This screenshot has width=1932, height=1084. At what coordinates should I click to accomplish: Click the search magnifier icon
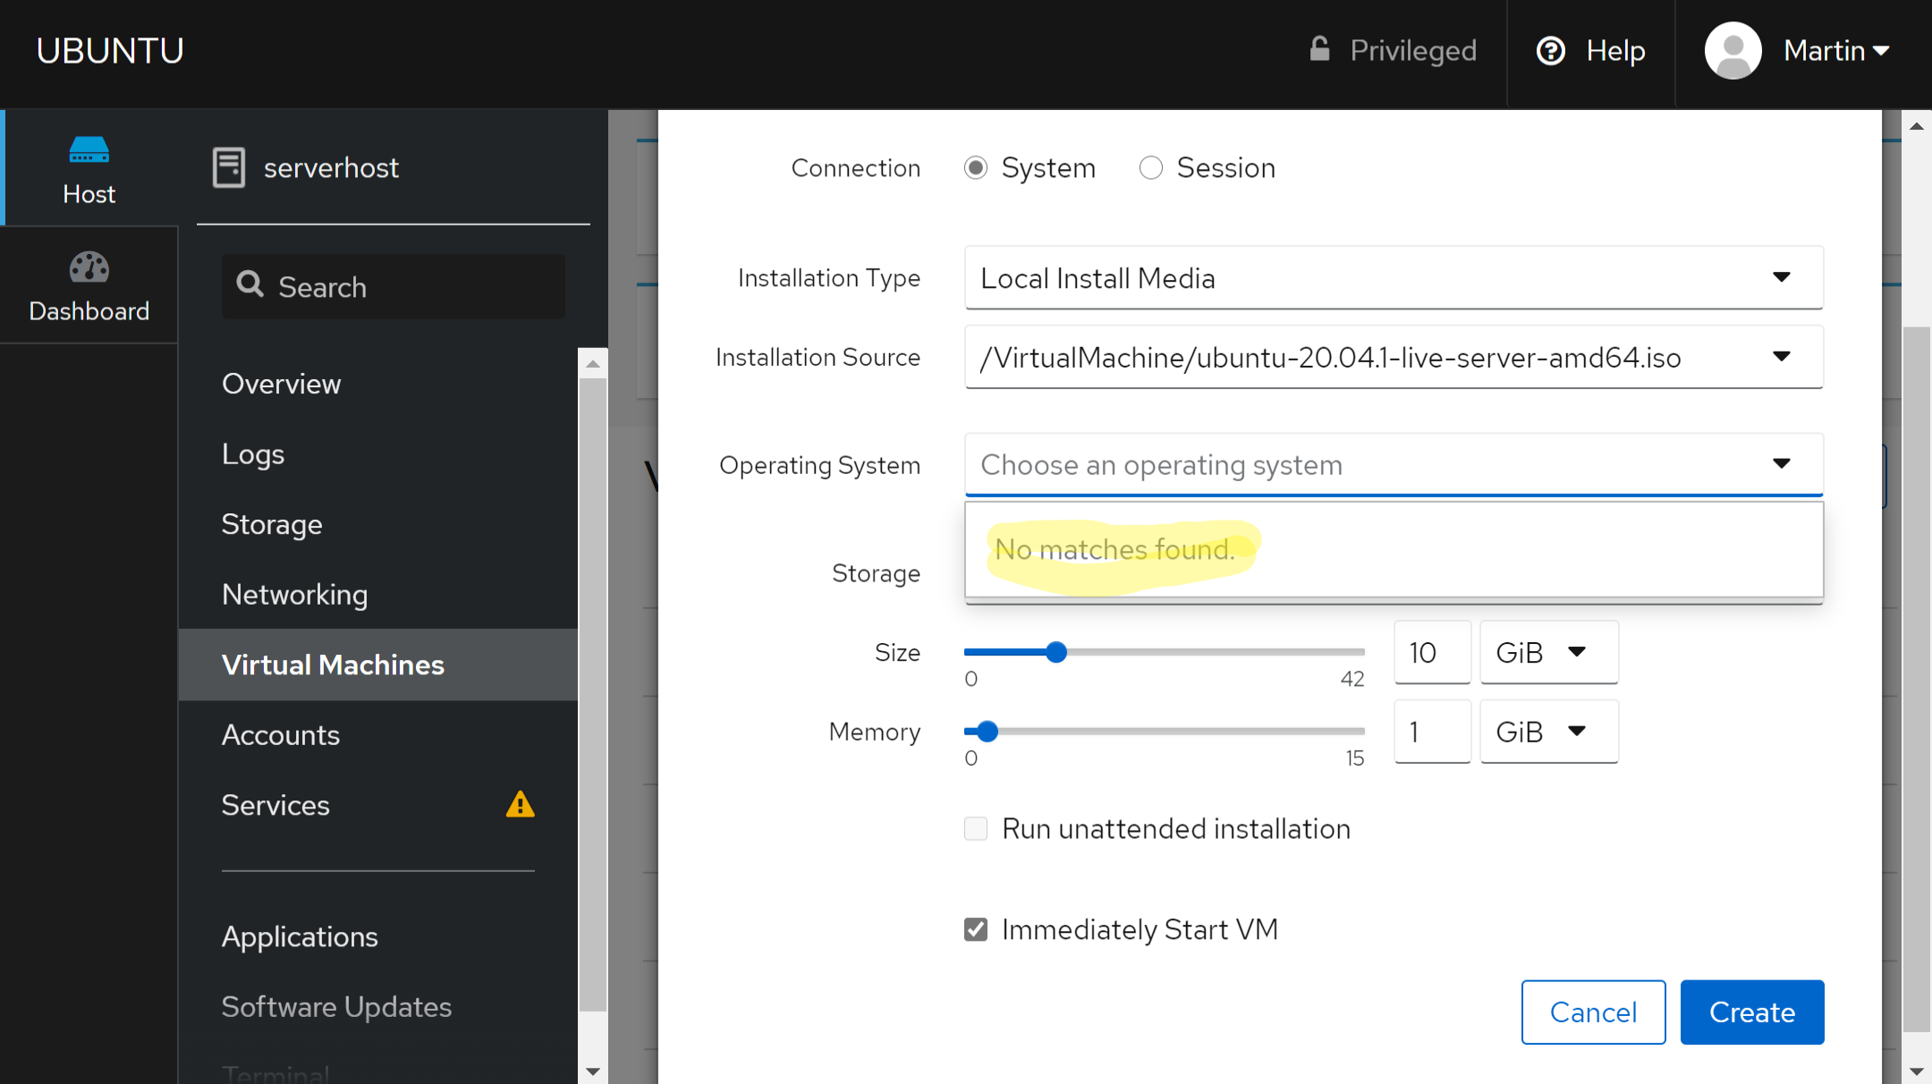[x=250, y=285]
